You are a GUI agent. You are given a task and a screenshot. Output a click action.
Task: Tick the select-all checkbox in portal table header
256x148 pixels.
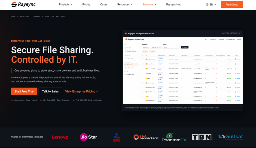(x=143, y=55)
